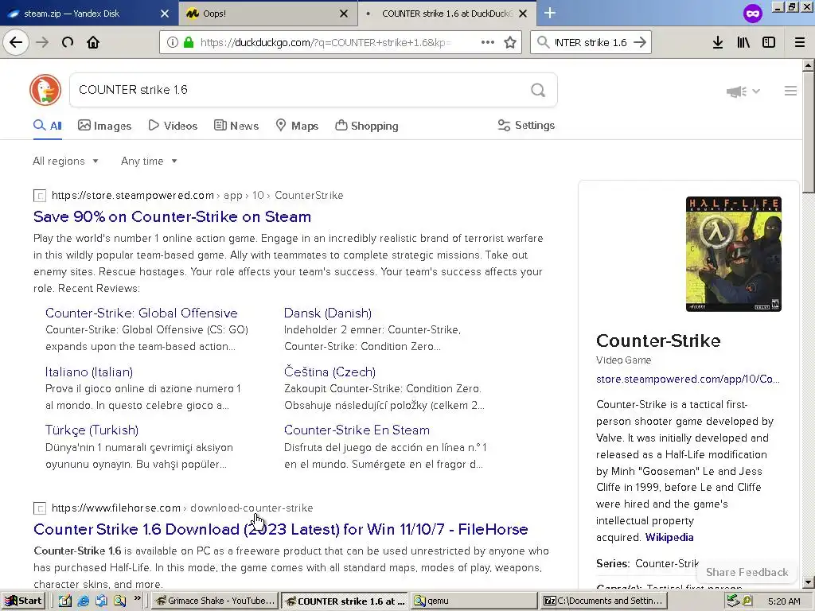Click search go arrow in browser search box
Image resolution: width=815 pixels, height=611 pixels.
click(640, 42)
